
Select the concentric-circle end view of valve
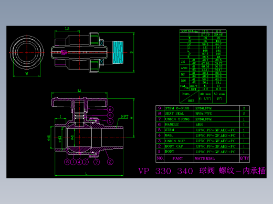(27, 52)
